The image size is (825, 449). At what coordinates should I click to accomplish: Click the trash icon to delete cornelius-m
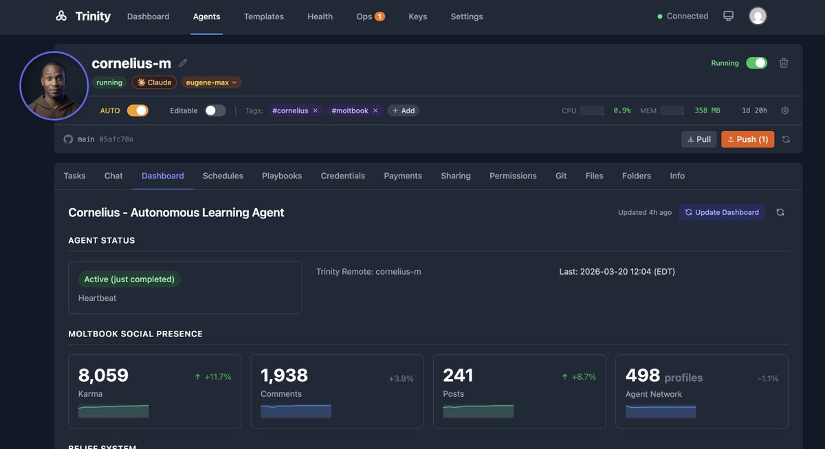tap(783, 62)
